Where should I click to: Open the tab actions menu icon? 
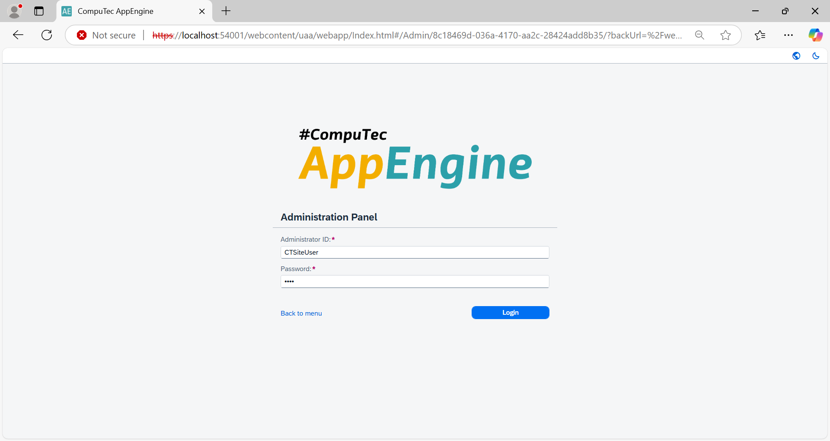[39, 11]
